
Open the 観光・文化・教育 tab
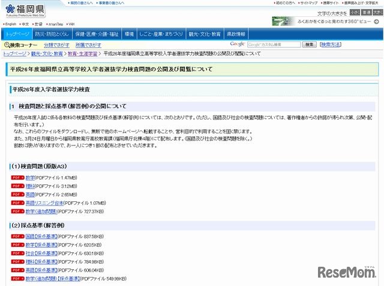click(x=205, y=34)
